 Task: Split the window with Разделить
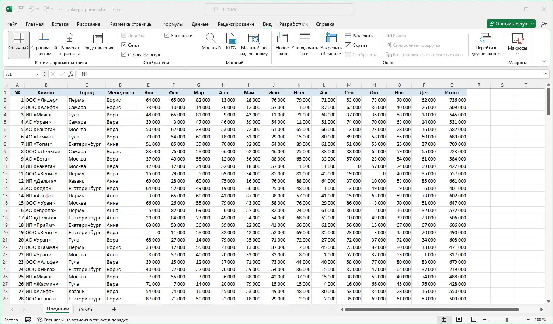click(359, 36)
